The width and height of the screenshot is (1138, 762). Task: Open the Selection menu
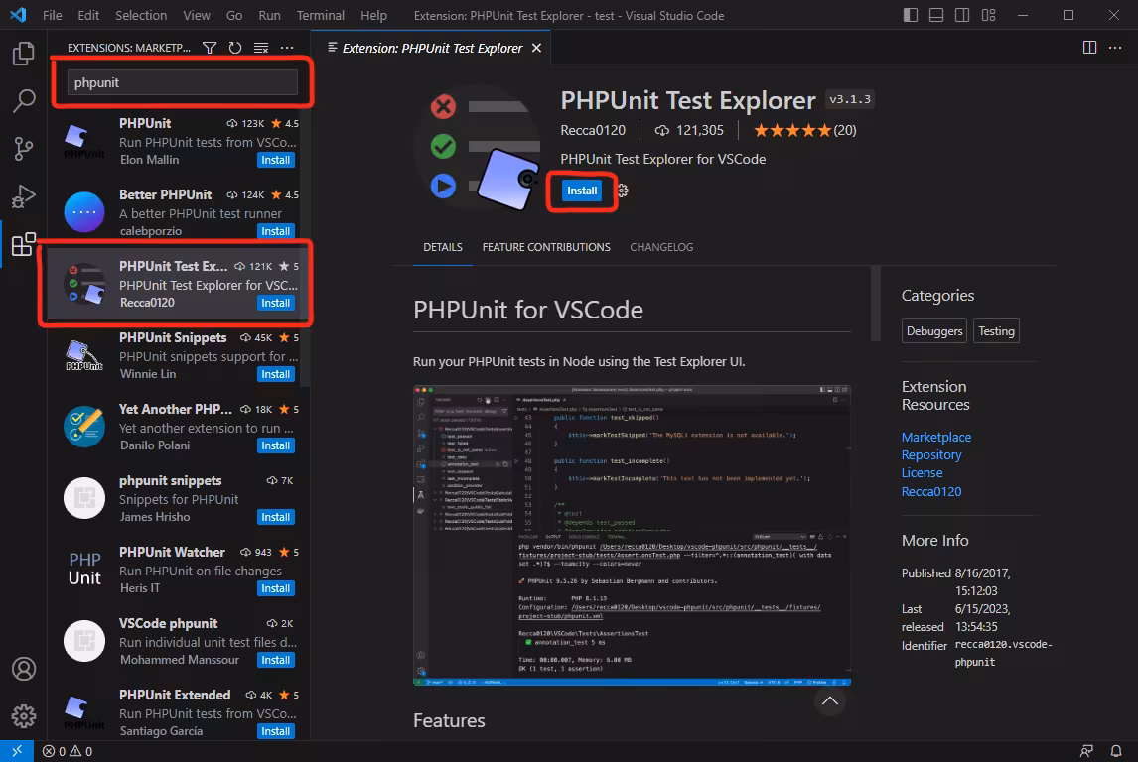tap(141, 15)
